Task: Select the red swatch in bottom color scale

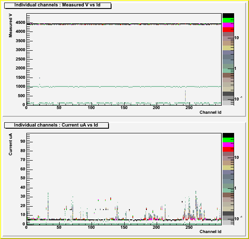Action: point(228,150)
